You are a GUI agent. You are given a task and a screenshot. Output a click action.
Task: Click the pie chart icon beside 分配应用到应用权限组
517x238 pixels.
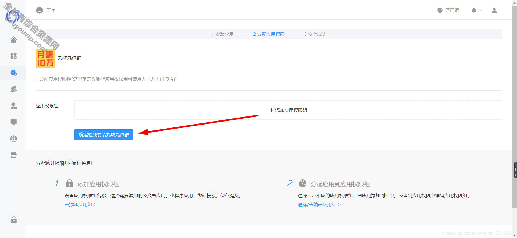click(303, 183)
